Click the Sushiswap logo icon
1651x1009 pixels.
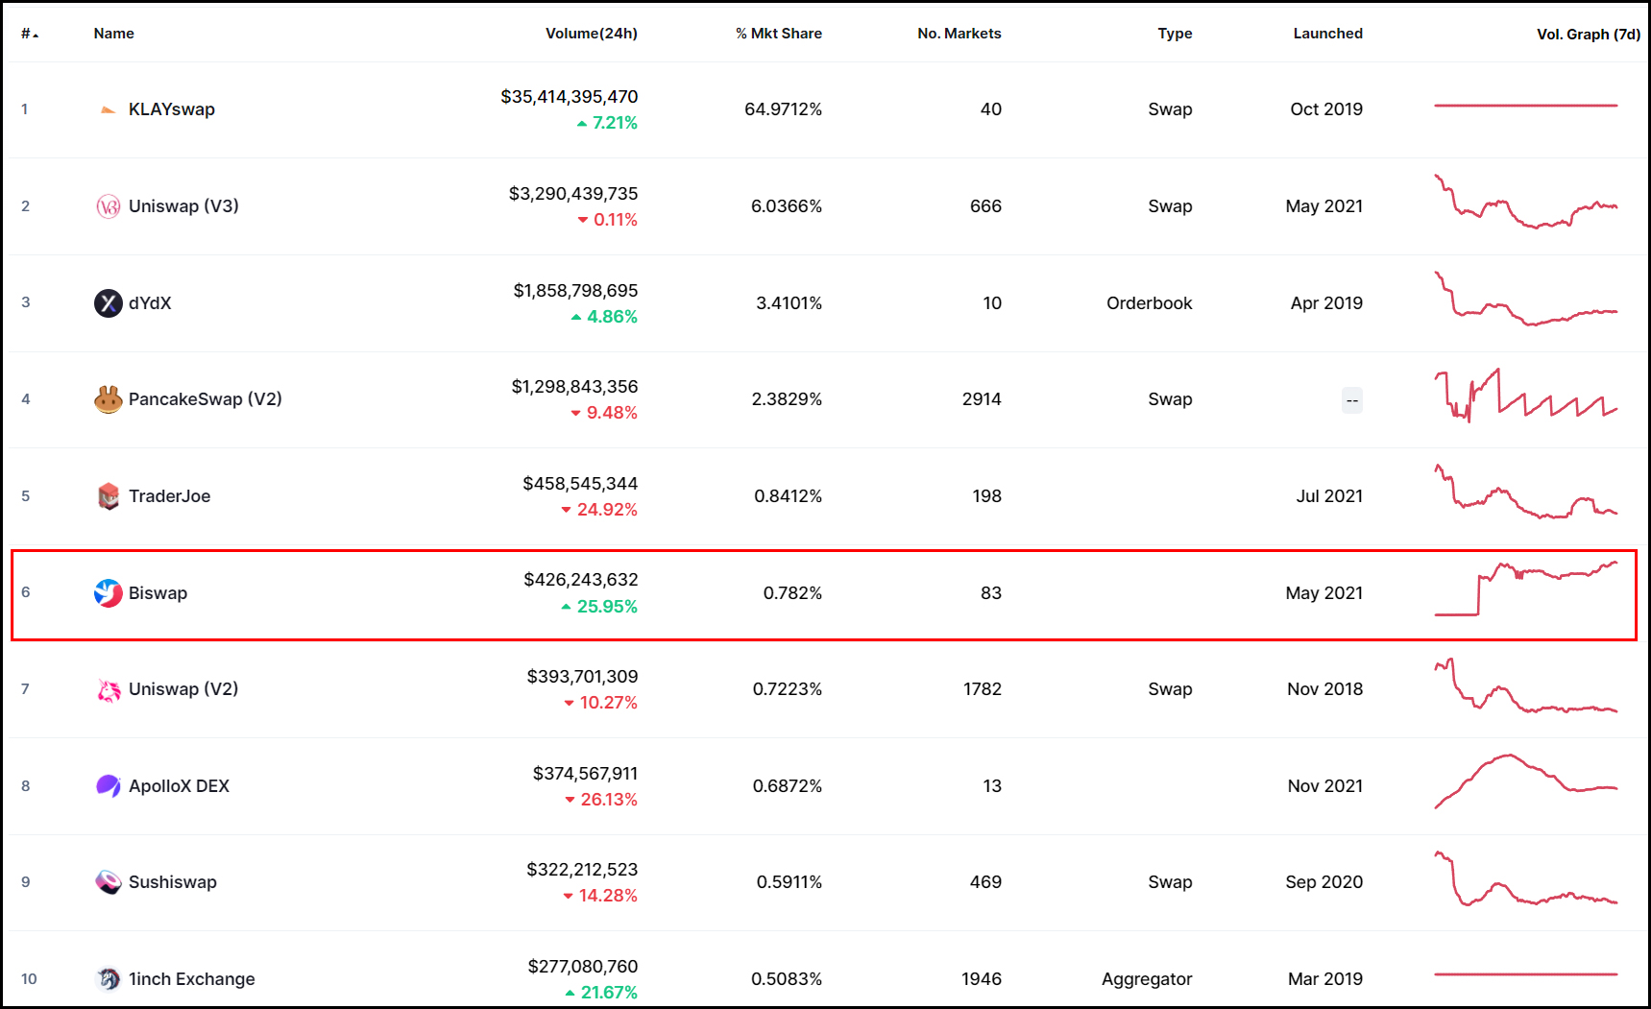click(x=109, y=882)
